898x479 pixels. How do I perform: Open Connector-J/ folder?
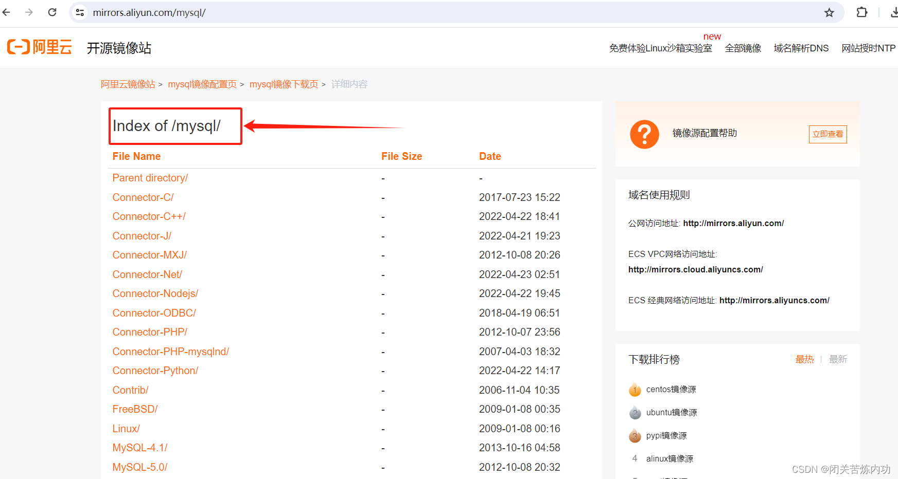click(x=142, y=236)
